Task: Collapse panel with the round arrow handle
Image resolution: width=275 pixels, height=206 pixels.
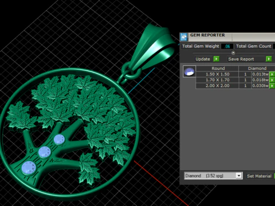Action: click(x=233, y=53)
